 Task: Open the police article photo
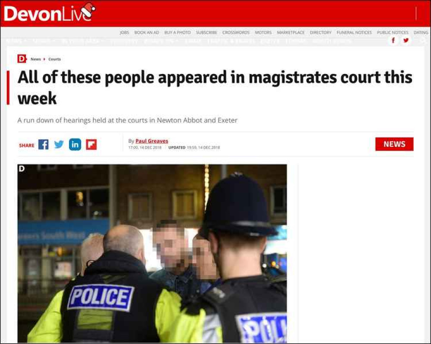(152, 253)
